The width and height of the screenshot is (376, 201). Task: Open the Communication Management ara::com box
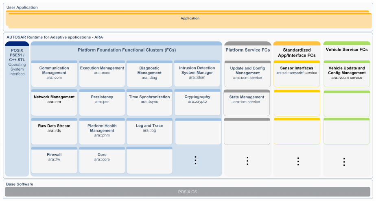click(54, 74)
